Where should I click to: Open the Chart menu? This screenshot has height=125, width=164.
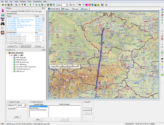click(16, 2)
